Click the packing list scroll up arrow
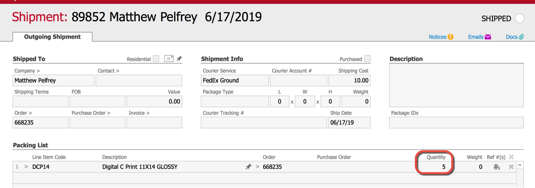 (x=519, y=165)
